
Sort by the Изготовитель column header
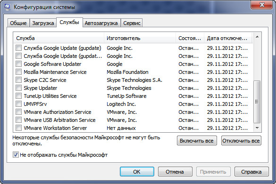point(140,38)
